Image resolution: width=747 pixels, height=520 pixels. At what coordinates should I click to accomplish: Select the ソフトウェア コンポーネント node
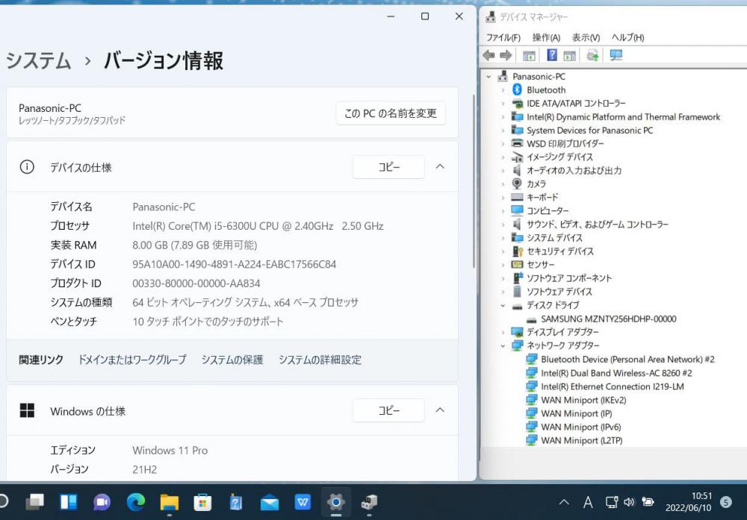568,278
